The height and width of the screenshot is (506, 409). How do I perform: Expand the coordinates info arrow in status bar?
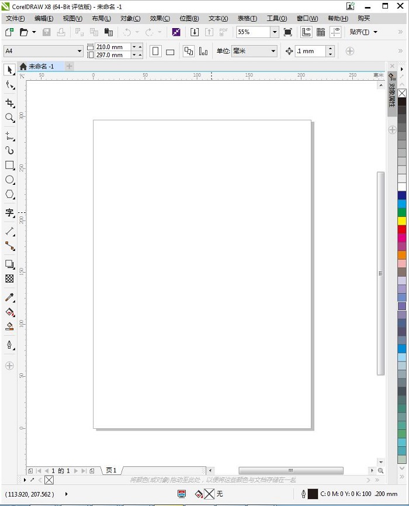coord(67,494)
